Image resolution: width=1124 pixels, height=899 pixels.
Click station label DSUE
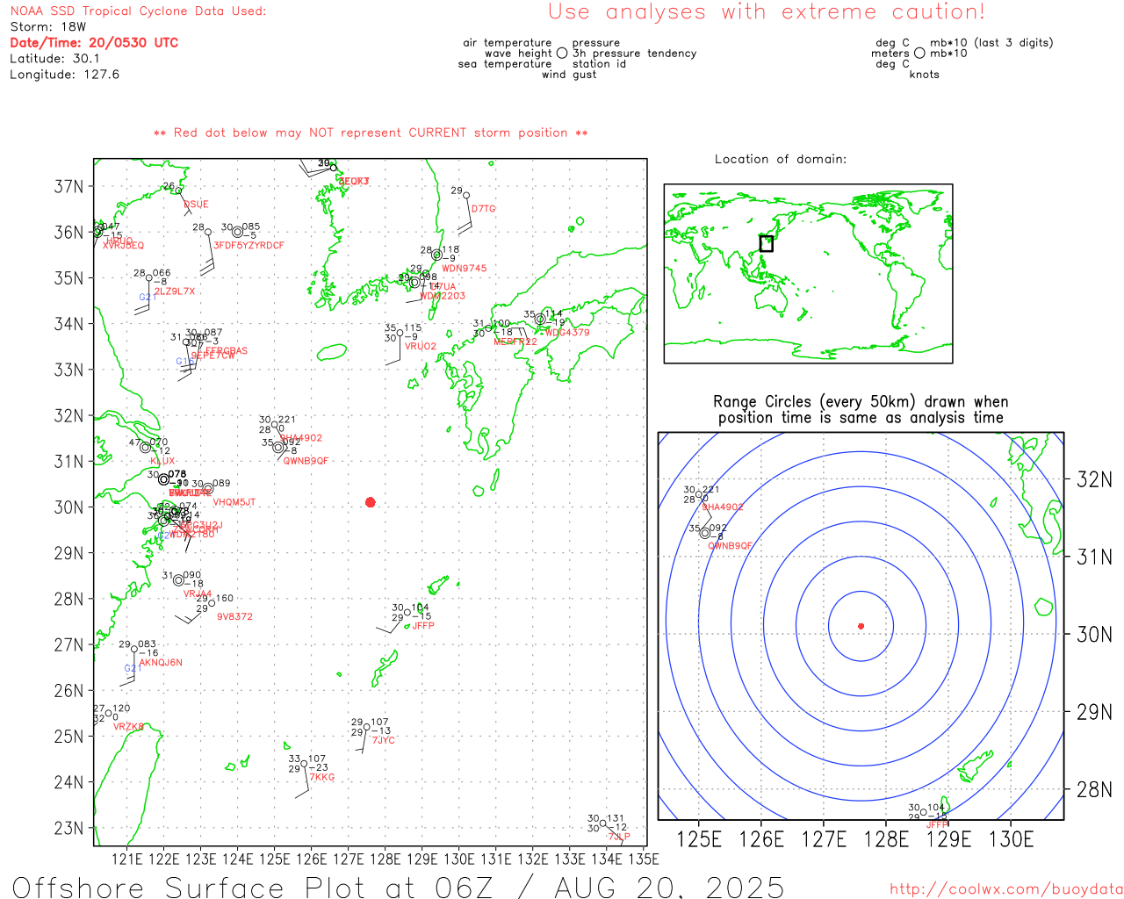coord(197,205)
